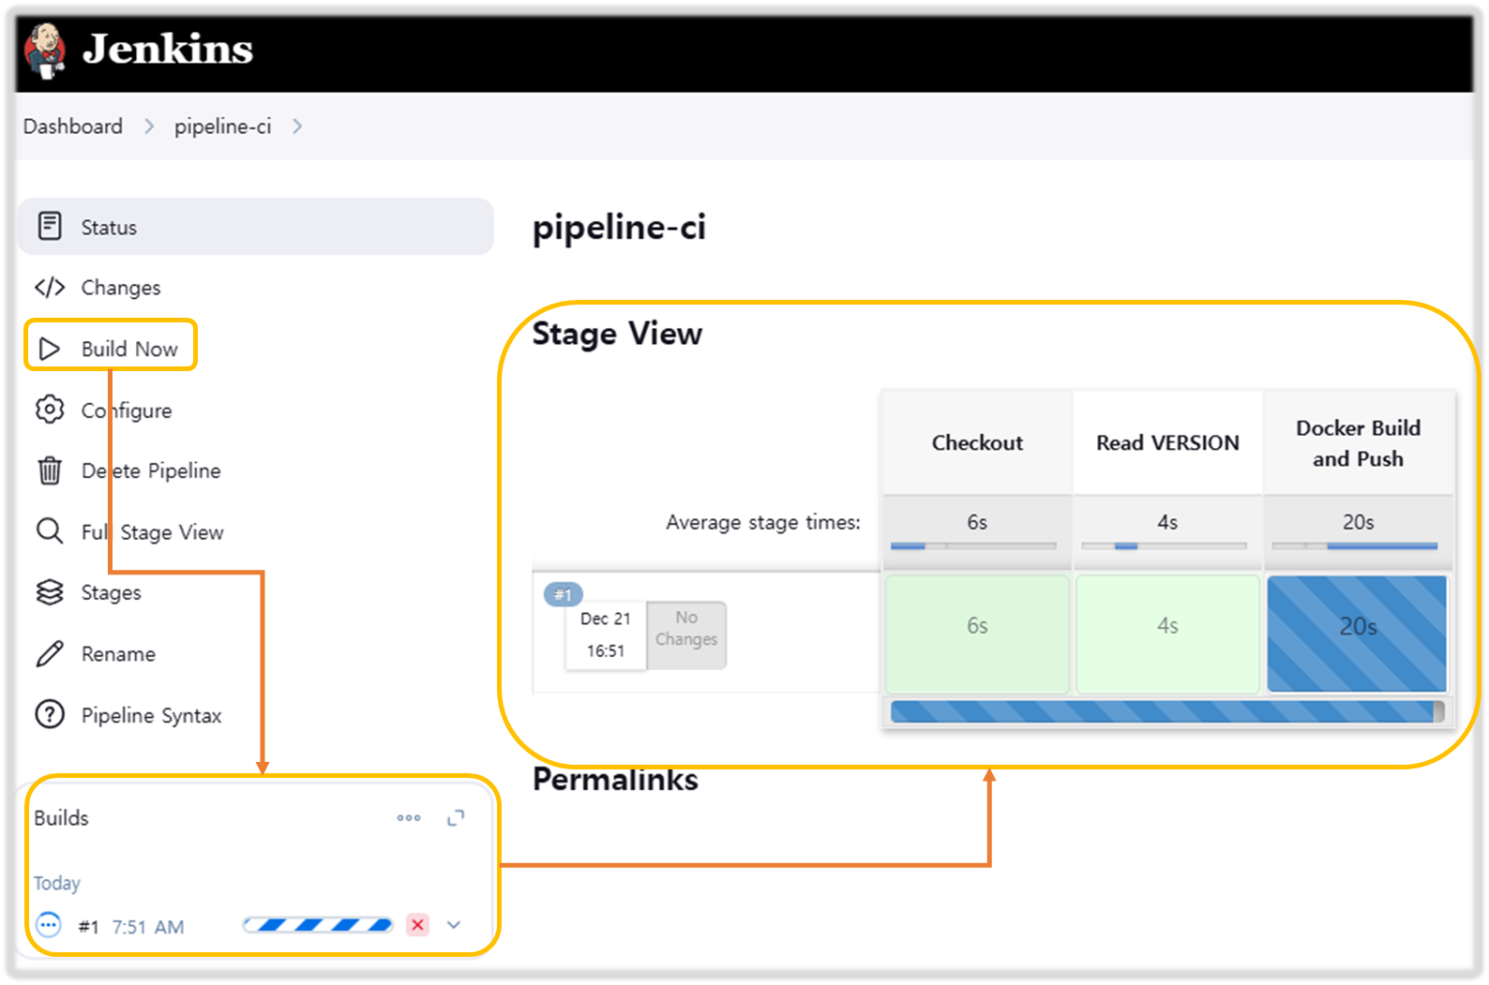Click average time 20s for Docker Build
The height and width of the screenshot is (985, 1489).
tap(1358, 523)
